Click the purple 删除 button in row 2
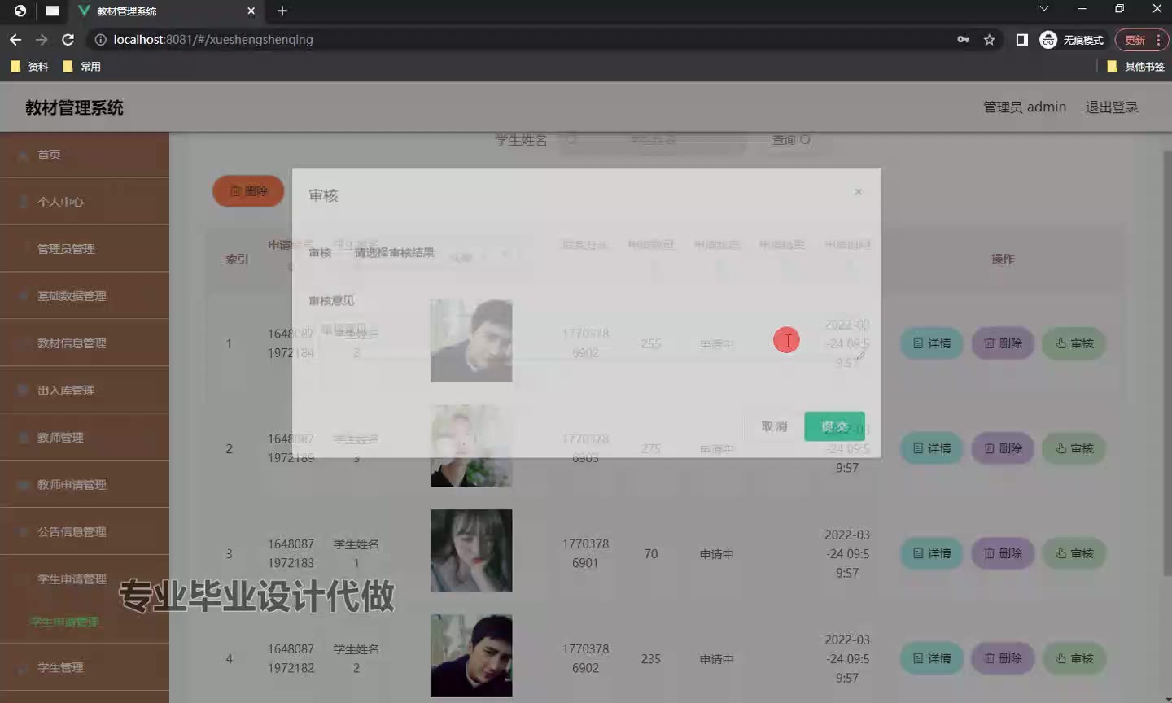 [1003, 448]
